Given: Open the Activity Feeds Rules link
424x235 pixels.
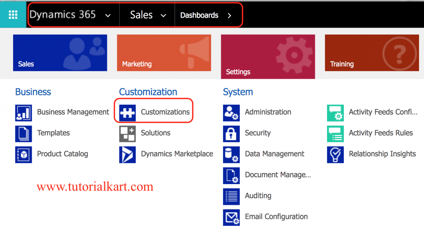Looking at the screenshot, I should [381, 133].
